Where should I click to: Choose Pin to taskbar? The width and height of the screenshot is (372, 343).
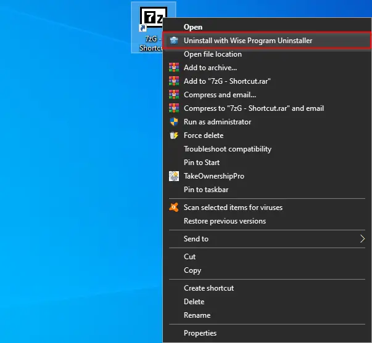pos(267,190)
